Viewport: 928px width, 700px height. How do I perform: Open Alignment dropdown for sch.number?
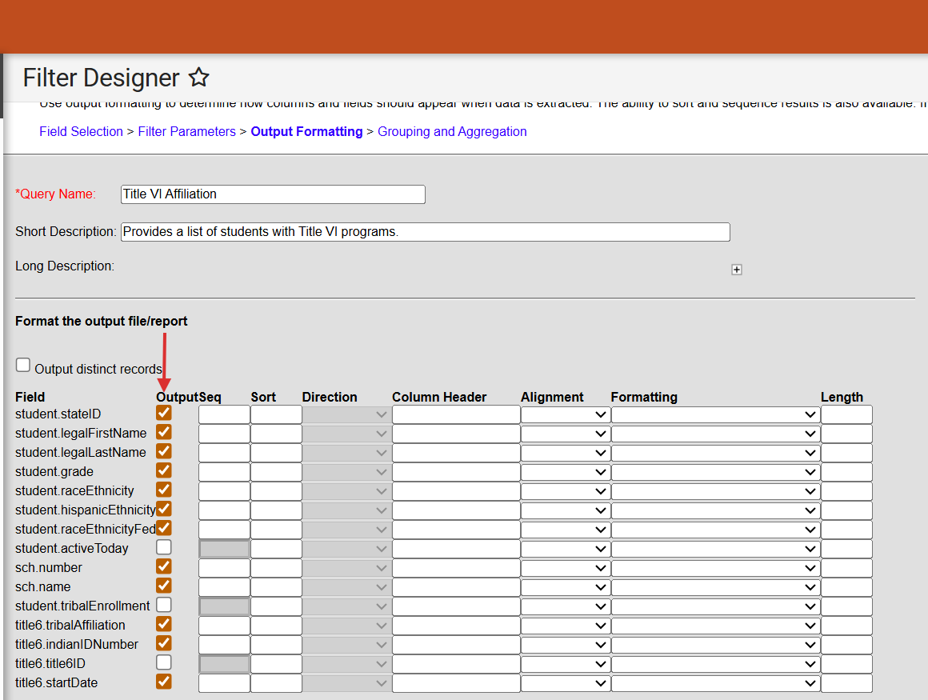[x=566, y=568]
